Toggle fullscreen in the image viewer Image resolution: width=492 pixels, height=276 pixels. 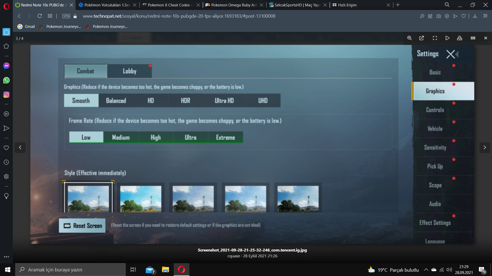coord(435,38)
